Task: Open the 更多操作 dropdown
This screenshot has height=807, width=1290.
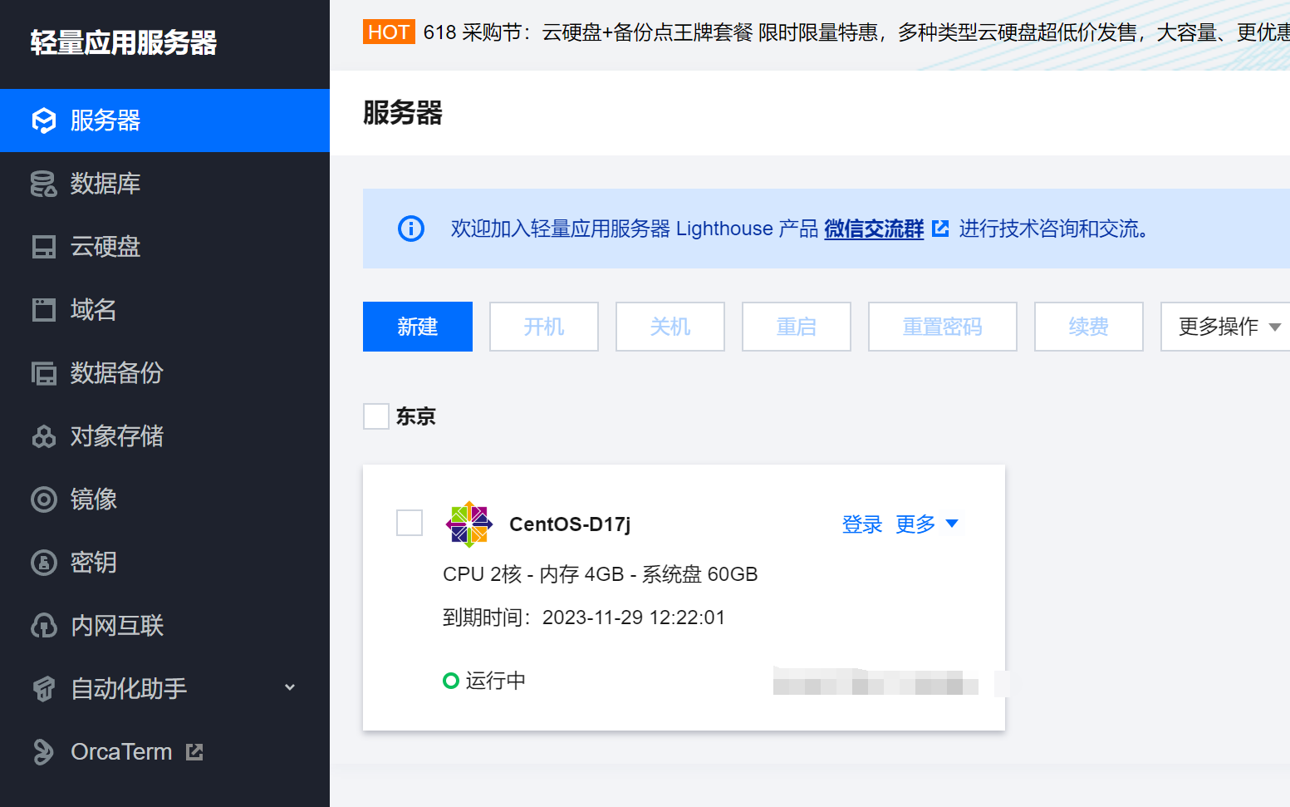Action: tap(1225, 327)
